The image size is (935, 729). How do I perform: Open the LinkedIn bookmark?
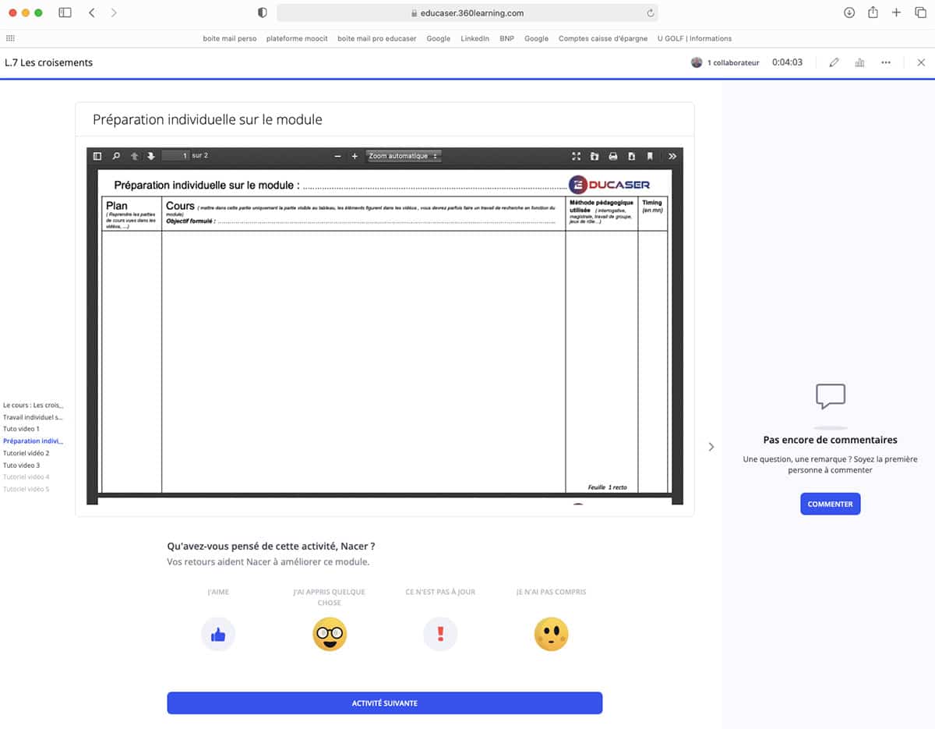coord(475,38)
